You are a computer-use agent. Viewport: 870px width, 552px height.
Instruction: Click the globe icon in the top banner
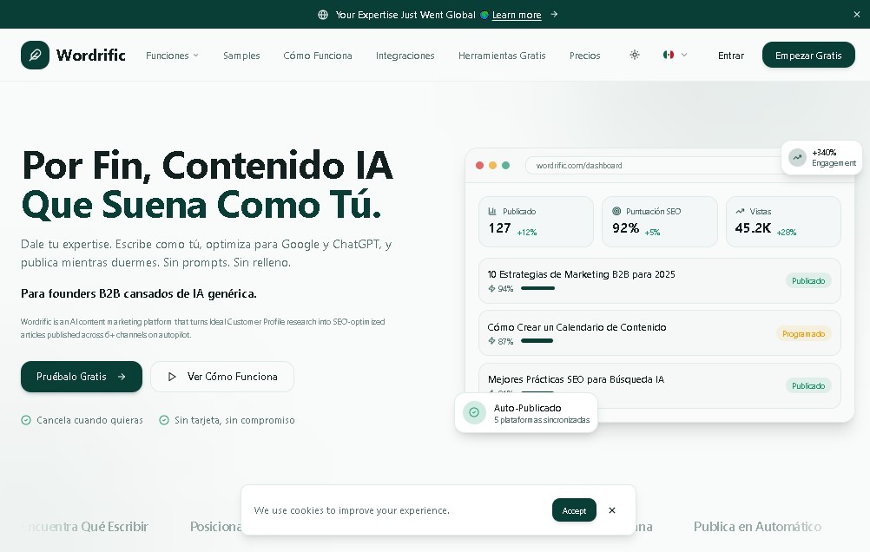323,15
